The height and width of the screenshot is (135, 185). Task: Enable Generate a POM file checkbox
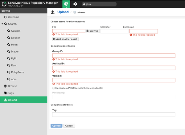pyautogui.click(x=54, y=88)
